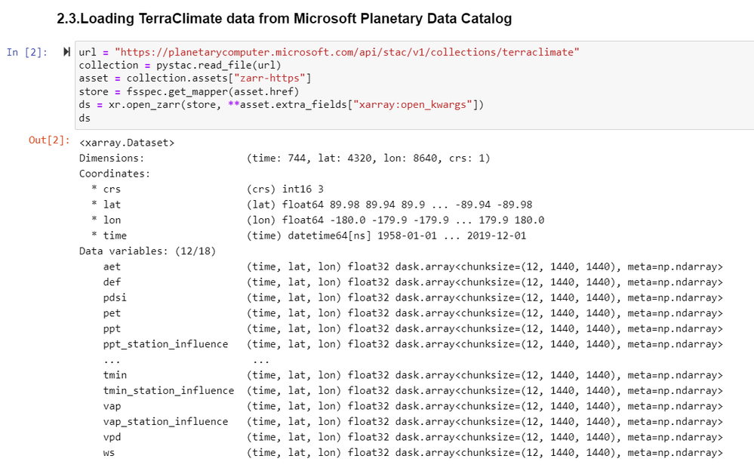Screen dimensions: 754x465
Task: Click the section heading 'Loading TerraClimate data'
Action: pos(285,19)
